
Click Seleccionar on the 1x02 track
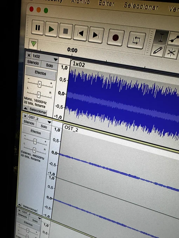(x=38, y=111)
